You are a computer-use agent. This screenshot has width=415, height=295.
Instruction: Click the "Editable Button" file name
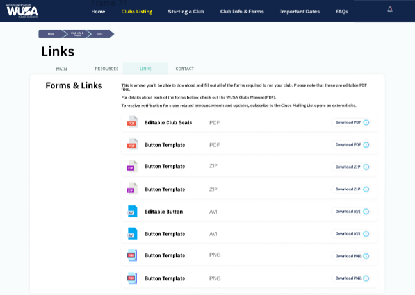pyautogui.click(x=163, y=212)
